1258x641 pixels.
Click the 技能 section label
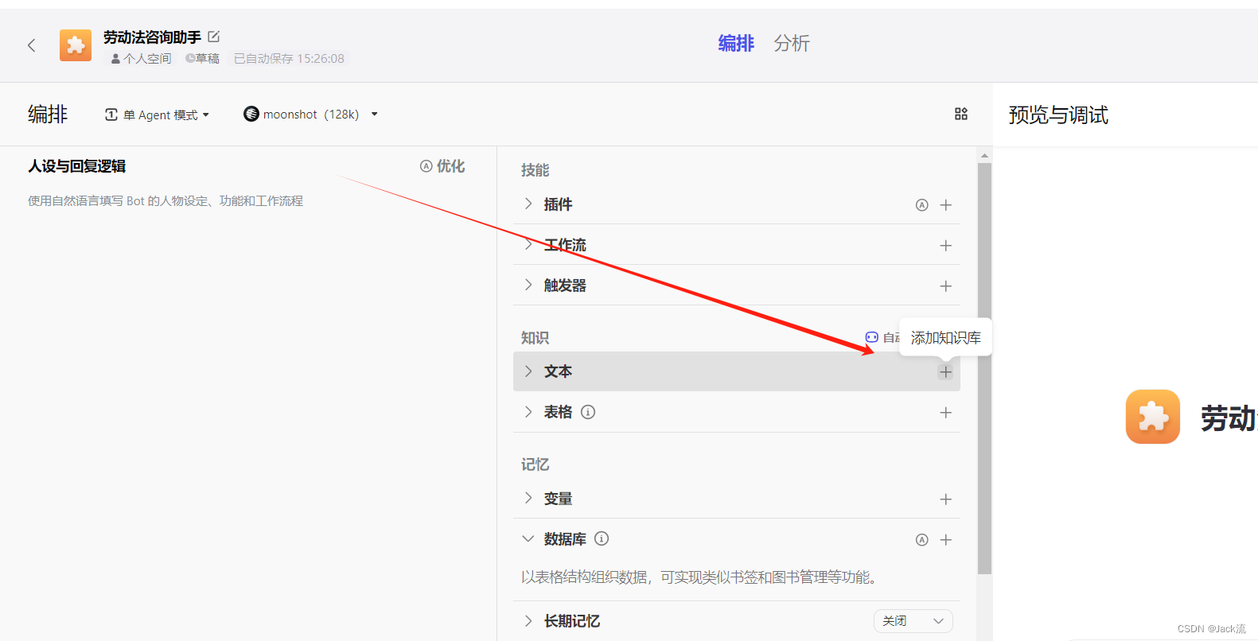point(535,170)
